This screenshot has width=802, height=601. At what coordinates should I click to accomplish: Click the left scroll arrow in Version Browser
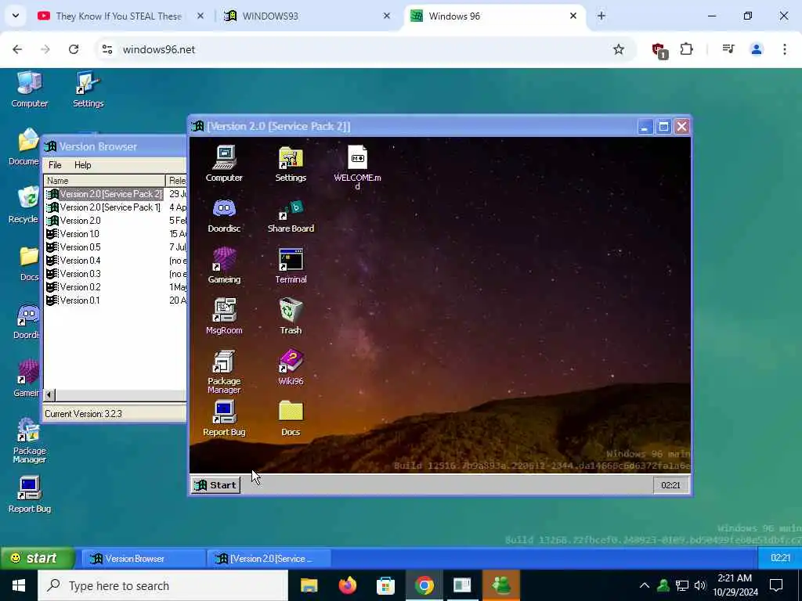pyautogui.click(x=49, y=394)
